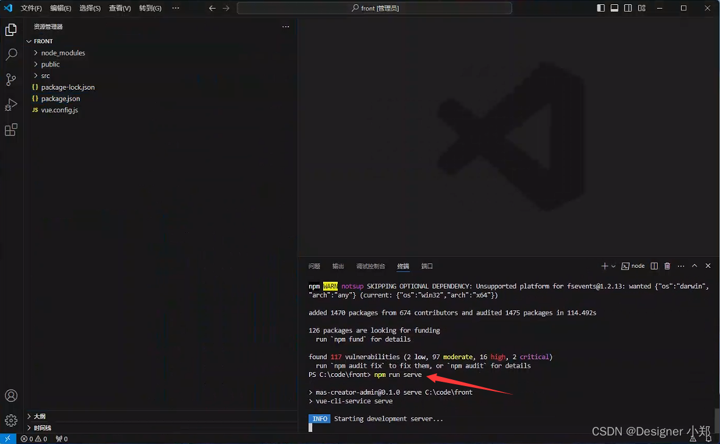This screenshot has height=444, width=720.
Task: Open the Manage gear icon
Action: pos(11,420)
